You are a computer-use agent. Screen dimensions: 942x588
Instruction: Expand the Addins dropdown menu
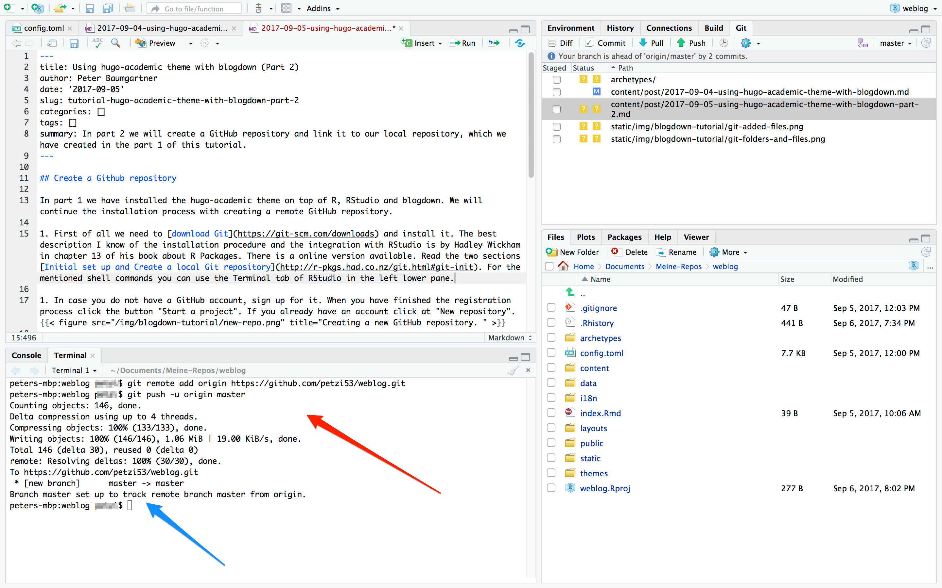[x=323, y=8]
